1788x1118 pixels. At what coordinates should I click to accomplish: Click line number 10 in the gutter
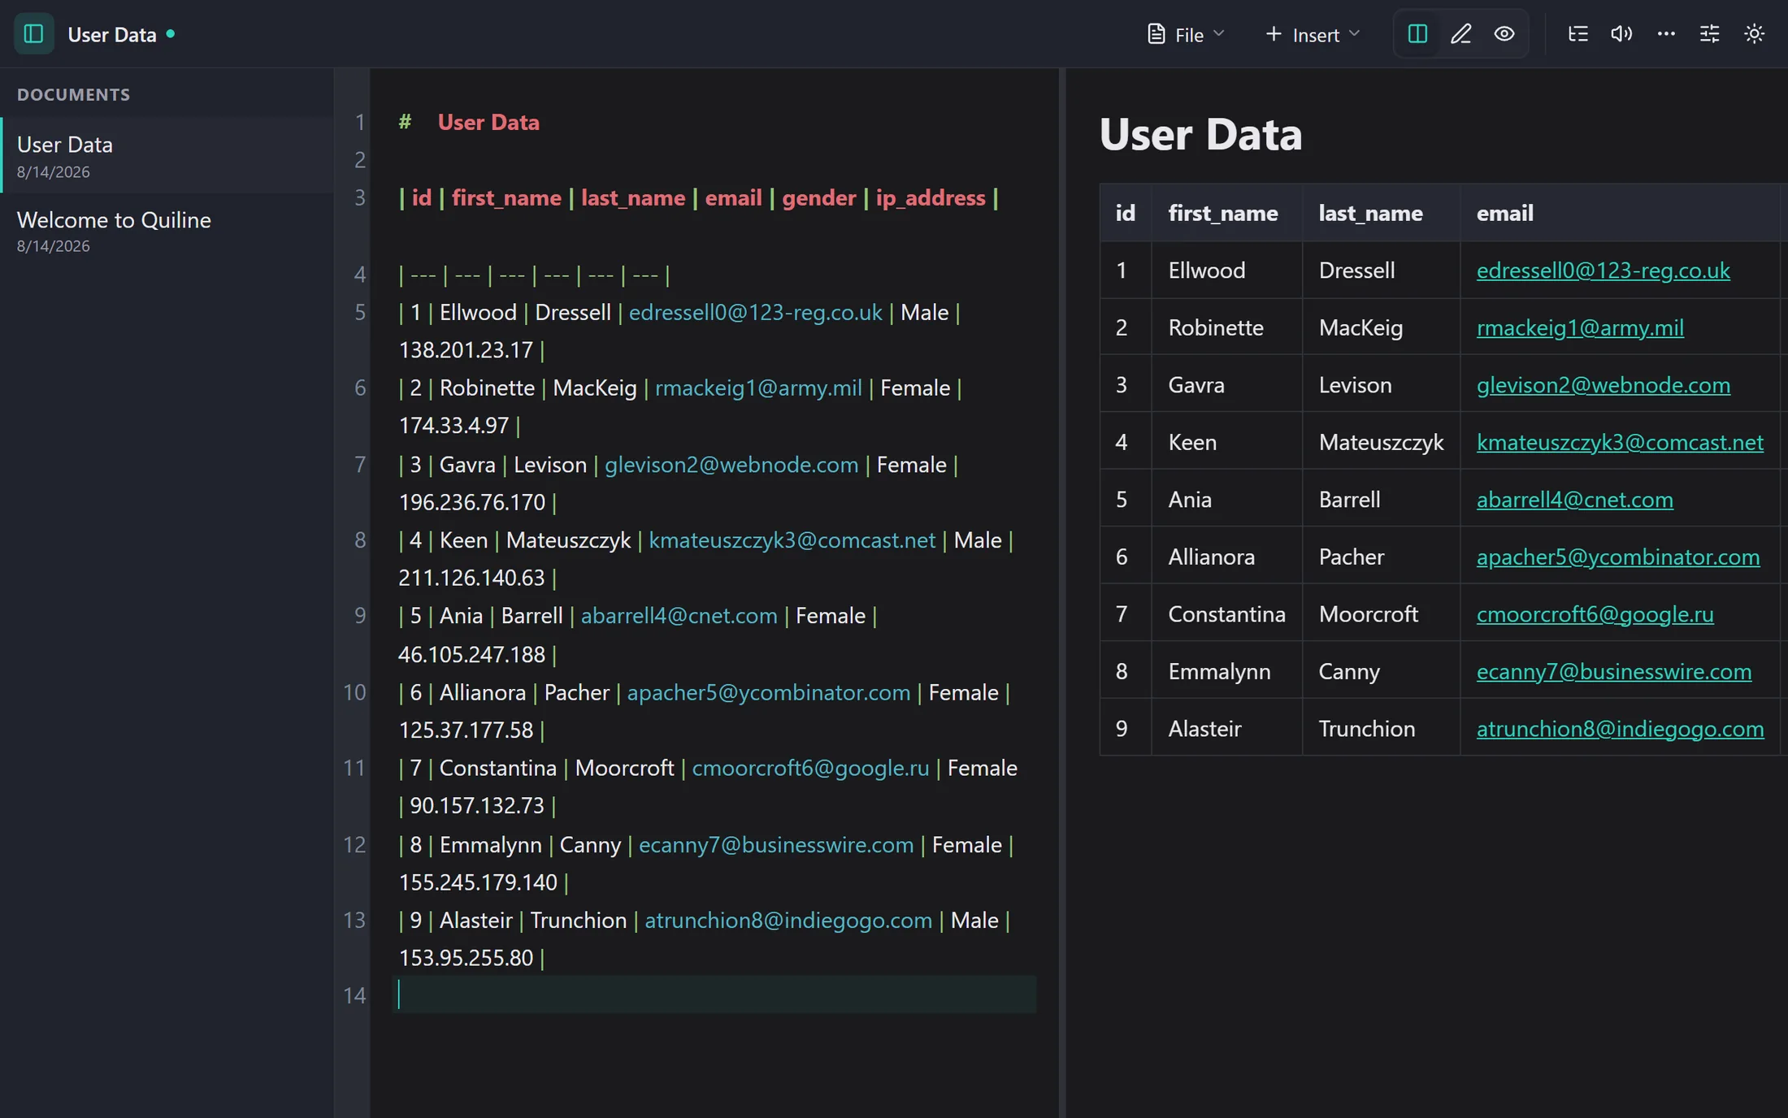tap(354, 692)
